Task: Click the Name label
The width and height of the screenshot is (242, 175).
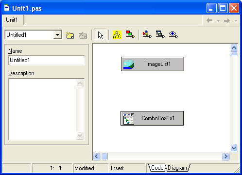Action: pos(15,51)
